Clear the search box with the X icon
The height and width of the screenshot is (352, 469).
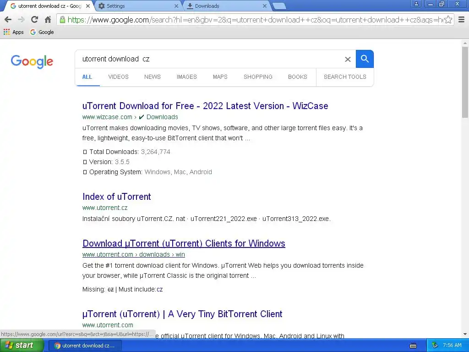(x=348, y=59)
